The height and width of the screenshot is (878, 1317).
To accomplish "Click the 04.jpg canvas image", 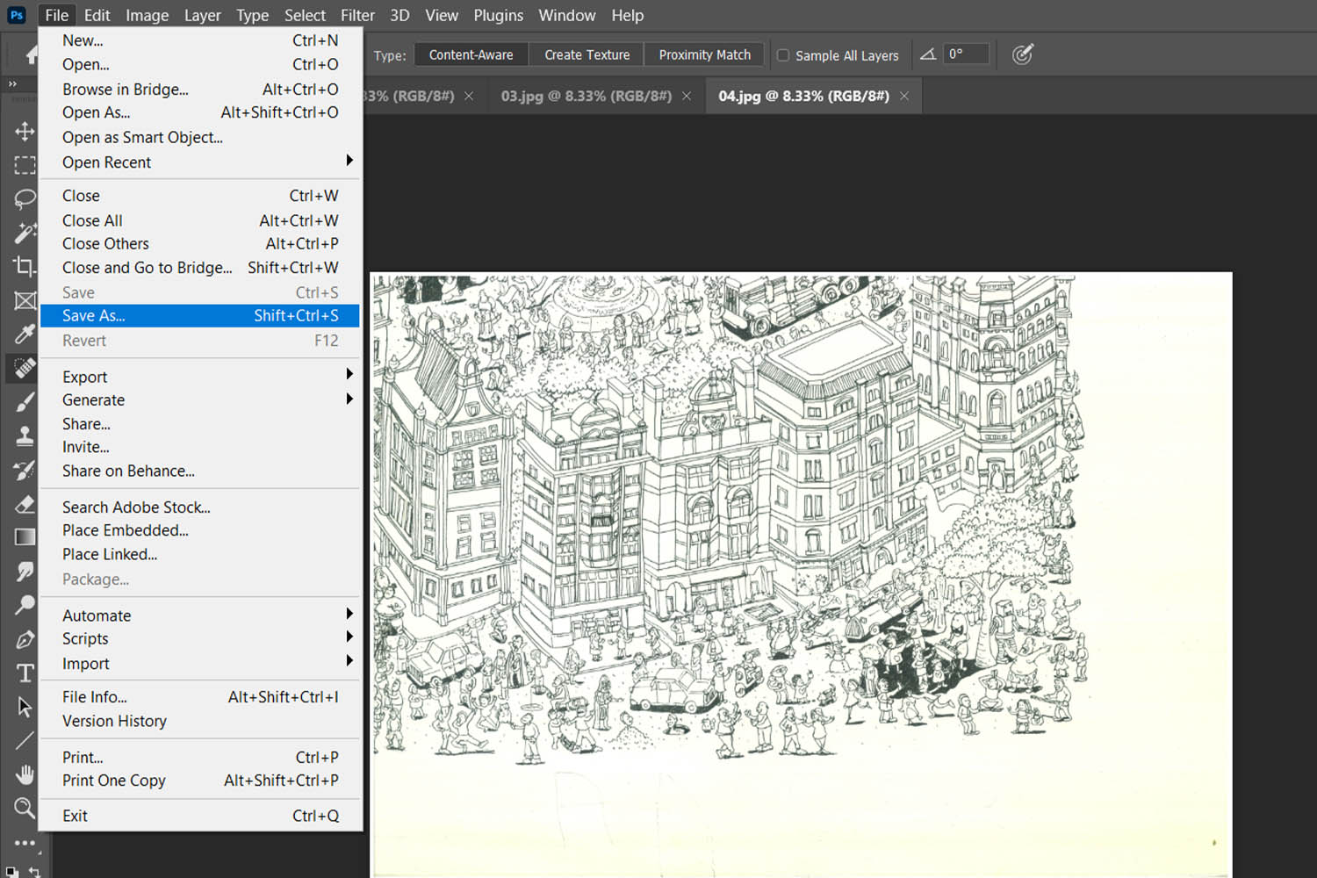I will [x=801, y=575].
